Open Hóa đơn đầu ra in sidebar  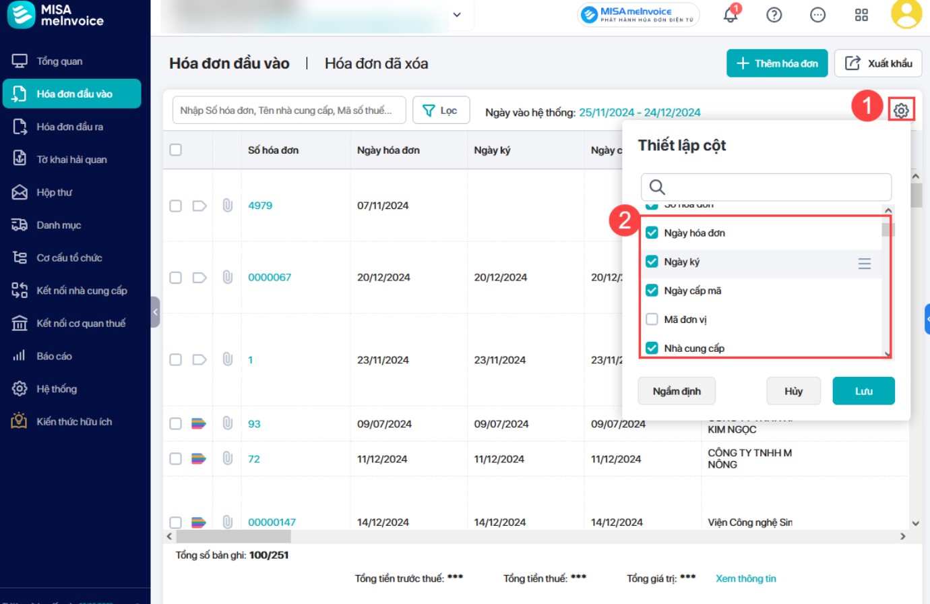pos(70,127)
